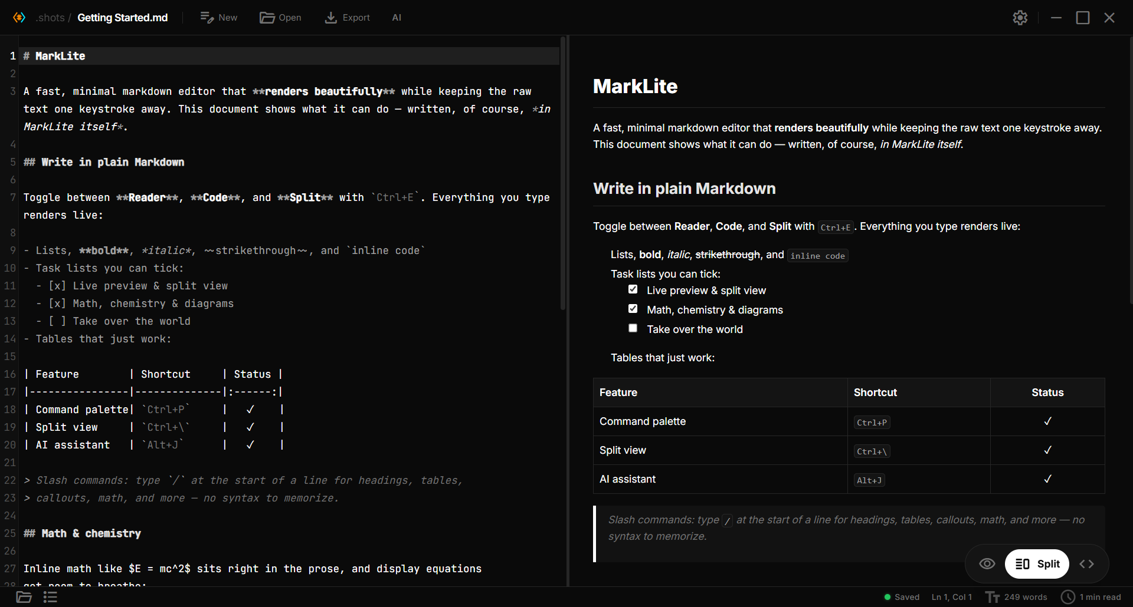
Task: Switch to Reader view eye icon
Action: [x=987, y=564]
